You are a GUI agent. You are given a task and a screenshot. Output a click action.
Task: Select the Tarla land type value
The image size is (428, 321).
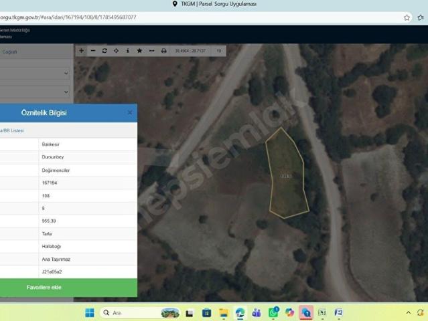point(47,234)
